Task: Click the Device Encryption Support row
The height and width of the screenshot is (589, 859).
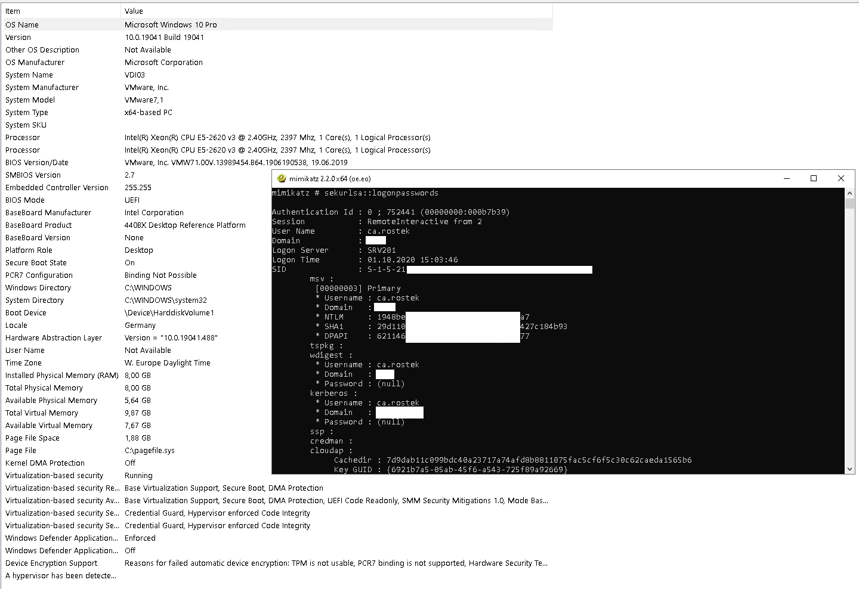Action: 276,563
